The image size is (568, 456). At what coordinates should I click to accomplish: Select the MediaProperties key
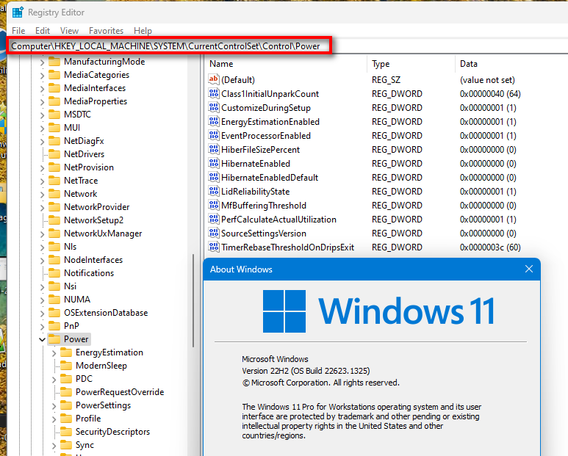pyautogui.click(x=96, y=101)
